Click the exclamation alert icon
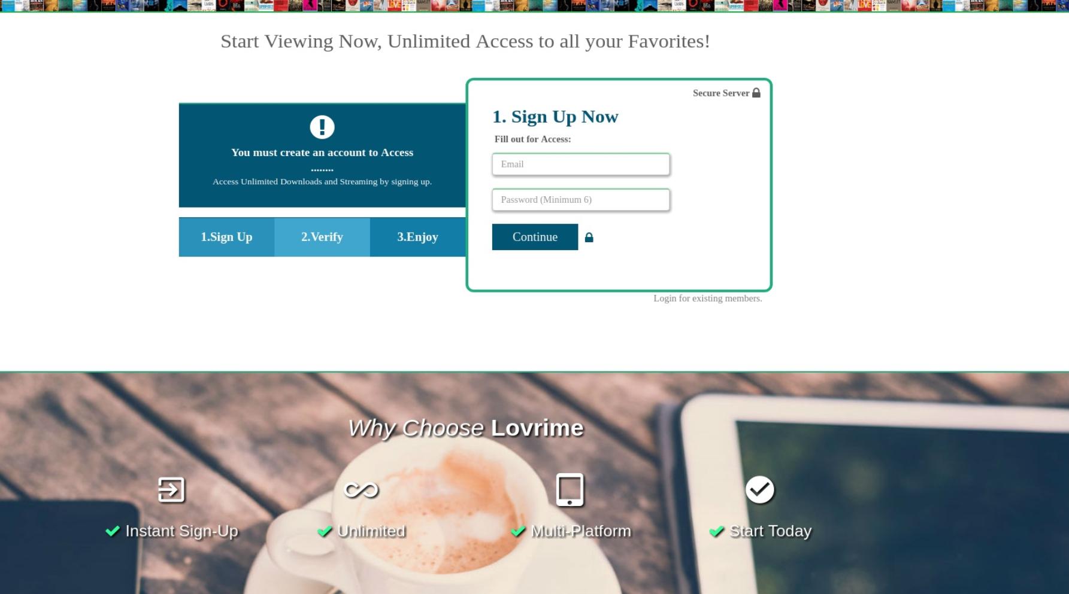1069x594 pixels. [322, 127]
